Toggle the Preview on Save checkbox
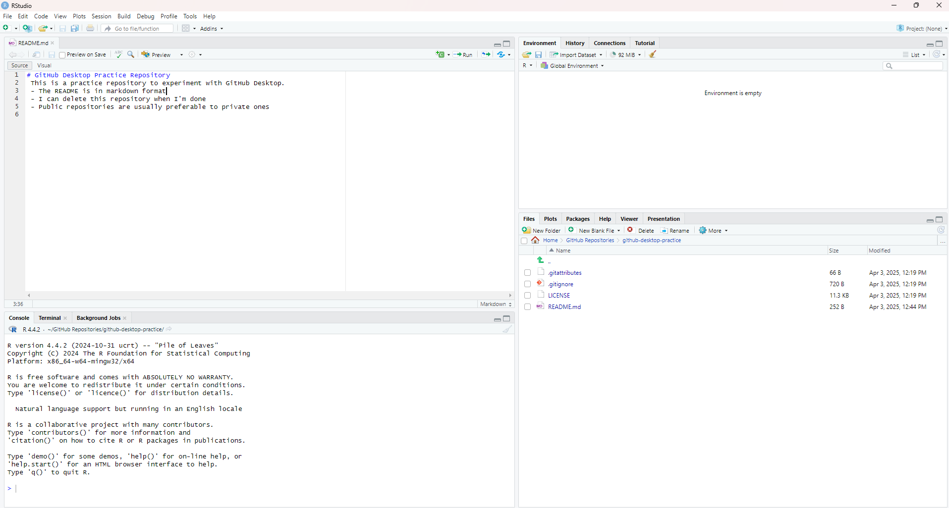Screen dimensions: 949x508 (x=62, y=55)
